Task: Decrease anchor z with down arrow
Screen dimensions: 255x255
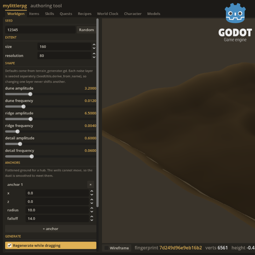Action: [92, 203]
